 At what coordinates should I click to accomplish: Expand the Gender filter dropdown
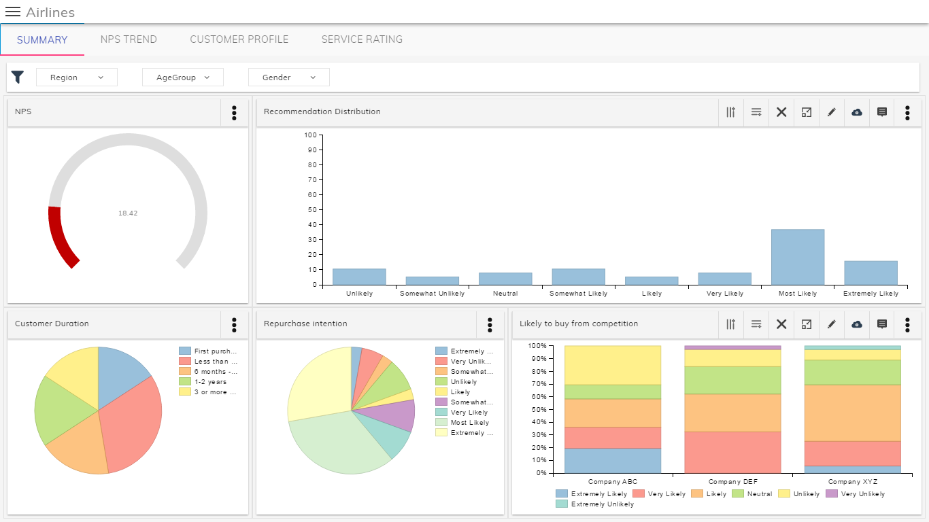click(x=289, y=77)
